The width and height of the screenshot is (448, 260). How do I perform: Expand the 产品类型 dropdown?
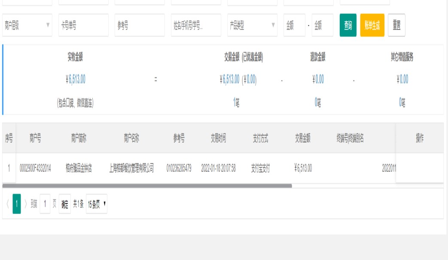point(252,25)
